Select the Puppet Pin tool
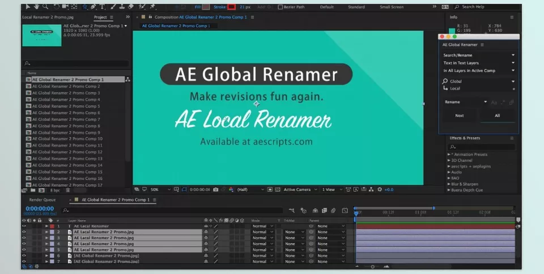Viewport: 544px width, 274px height. point(152,7)
